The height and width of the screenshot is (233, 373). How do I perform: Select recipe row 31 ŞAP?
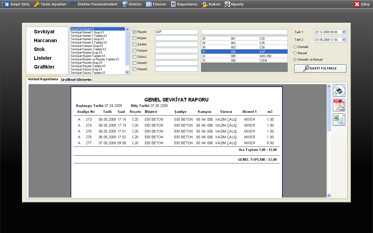(x=244, y=52)
